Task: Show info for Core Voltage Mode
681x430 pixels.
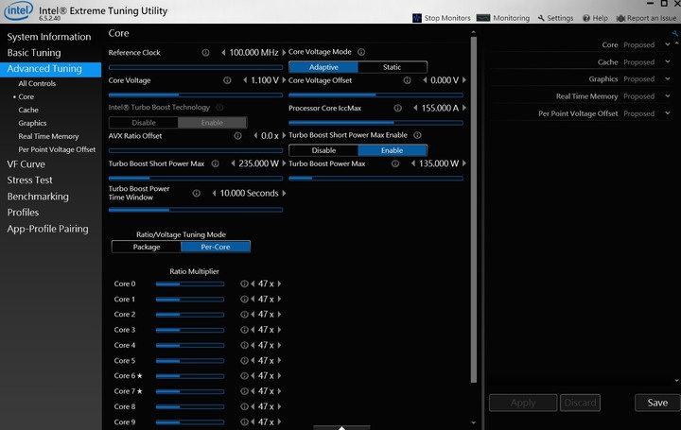Action: point(361,52)
